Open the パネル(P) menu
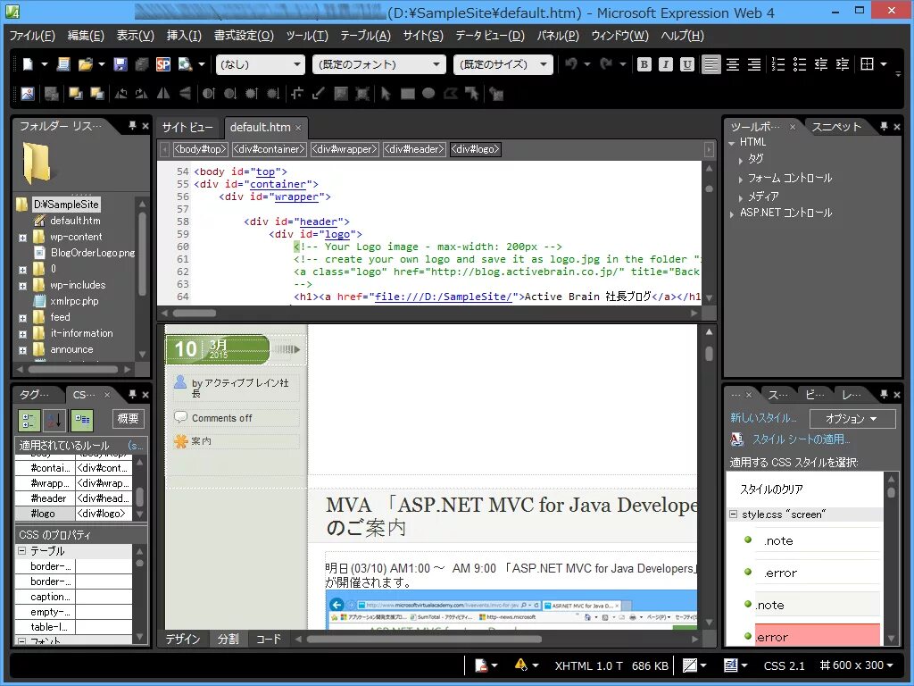Viewport: 914px width, 686px height. coord(558,36)
